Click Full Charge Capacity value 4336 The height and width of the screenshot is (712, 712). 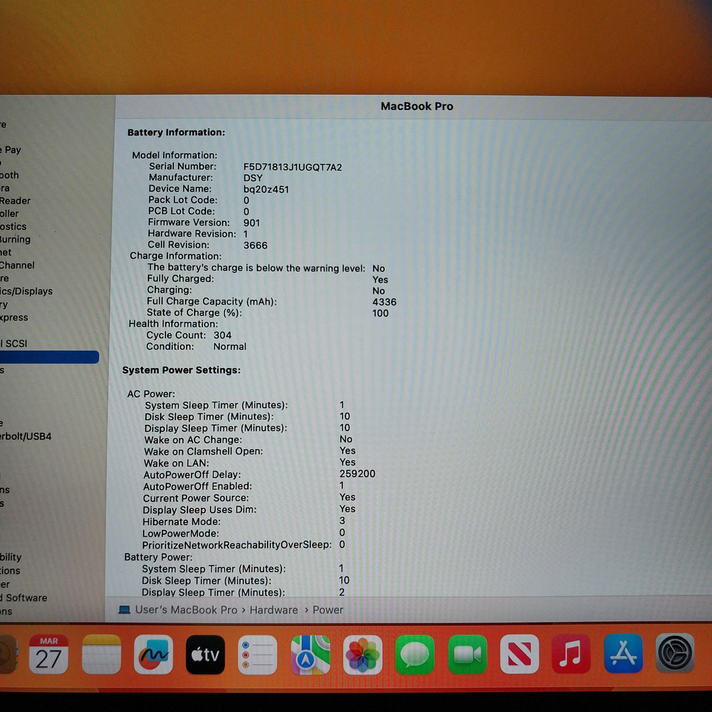pos(384,302)
